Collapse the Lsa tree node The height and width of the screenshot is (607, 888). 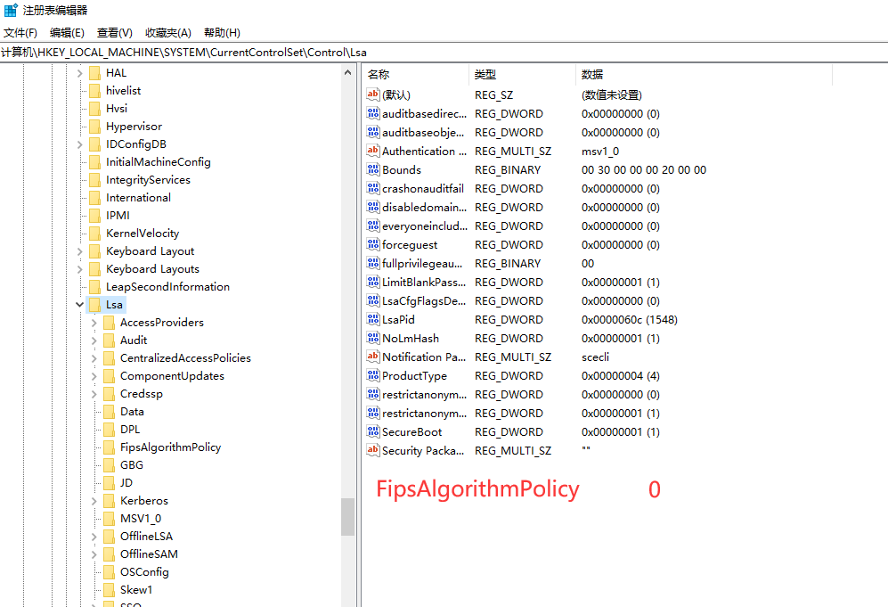click(80, 305)
